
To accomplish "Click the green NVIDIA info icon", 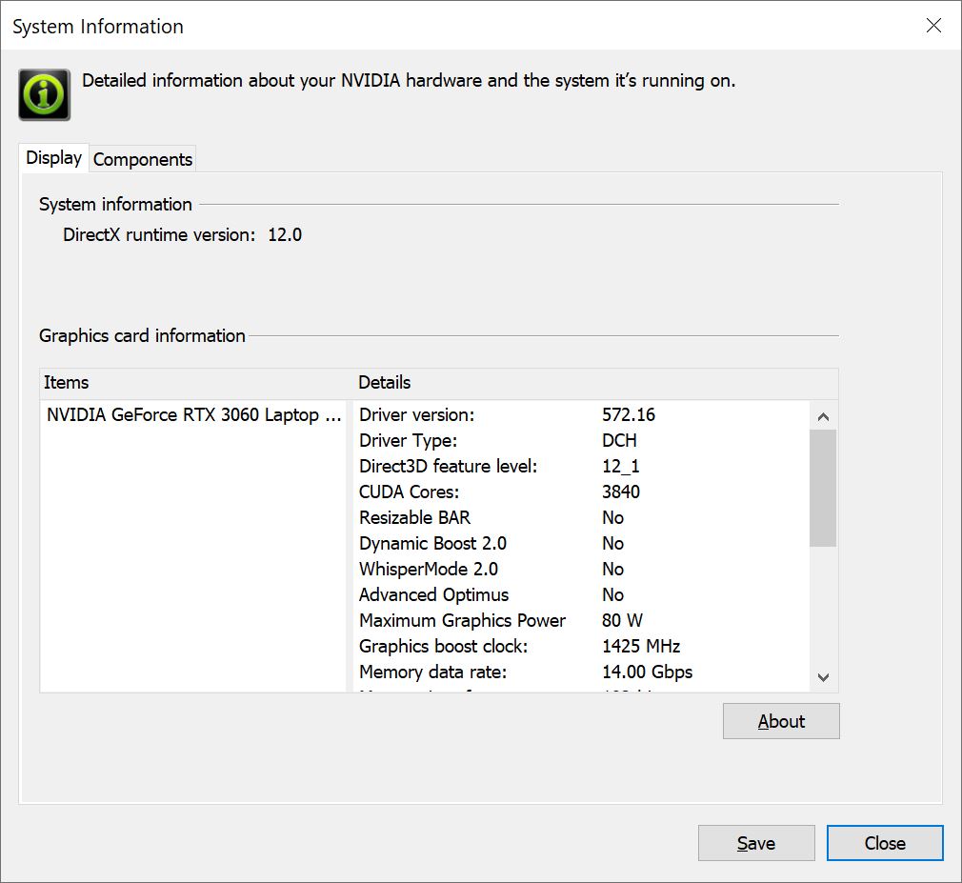I will click(x=44, y=94).
